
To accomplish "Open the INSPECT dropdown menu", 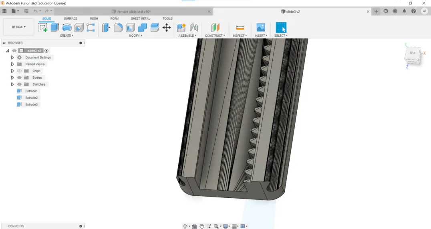I will coord(240,36).
